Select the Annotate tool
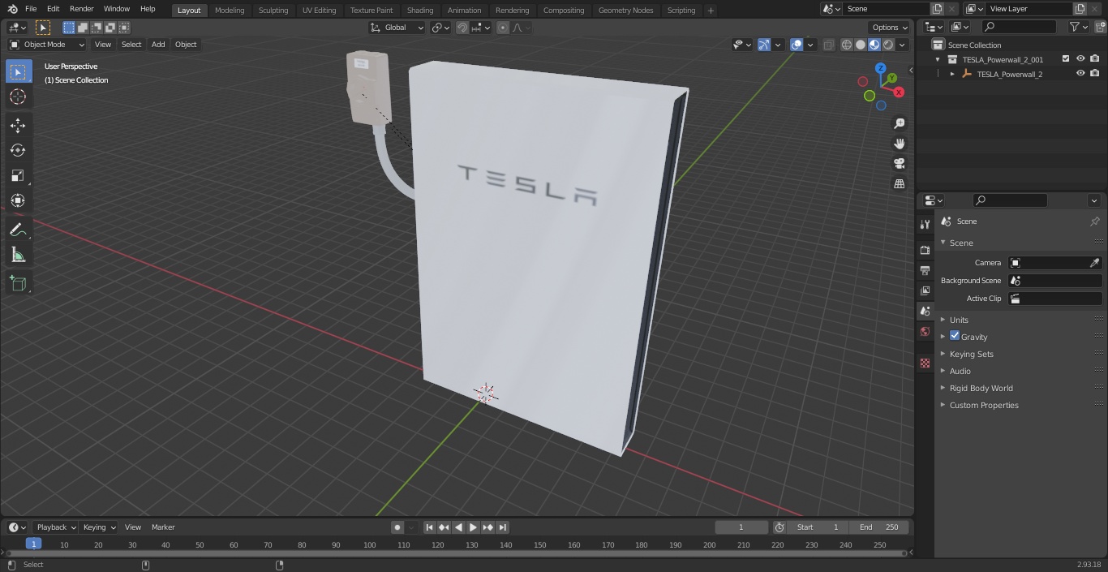 18,230
